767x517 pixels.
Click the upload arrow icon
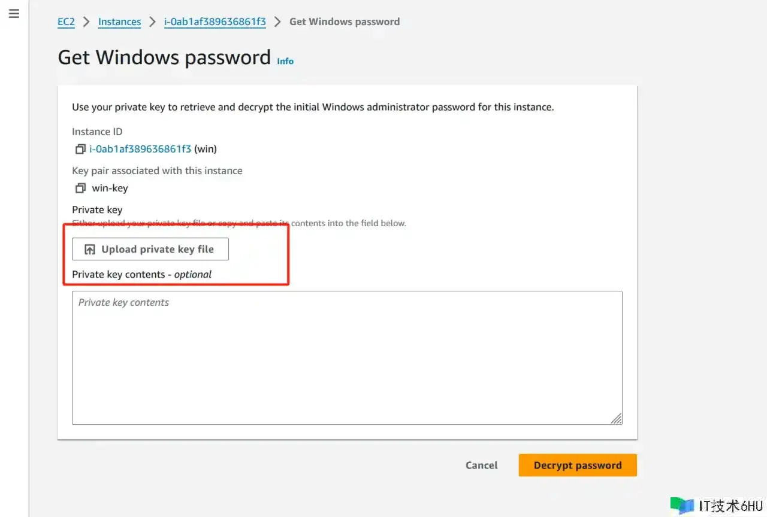(90, 250)
